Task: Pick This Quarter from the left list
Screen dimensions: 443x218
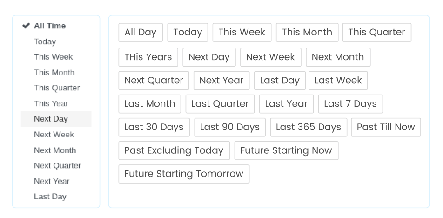Action: 56,88
